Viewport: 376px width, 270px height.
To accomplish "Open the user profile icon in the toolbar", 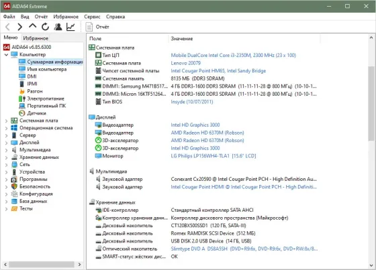I will [x=58, y=27].
